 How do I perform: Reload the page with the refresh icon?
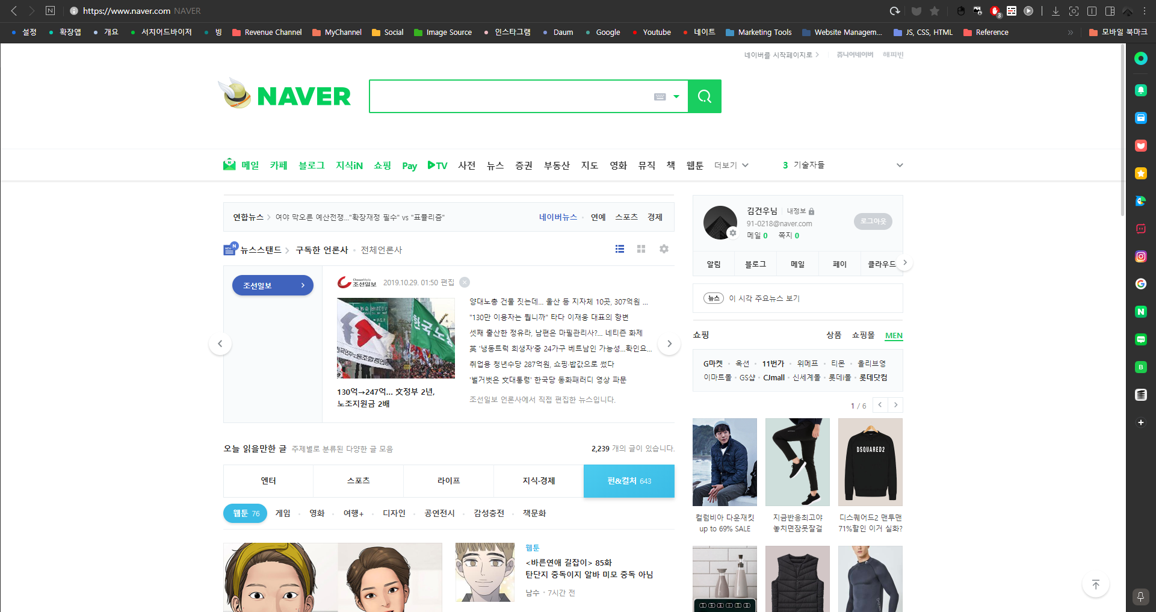[895, 11]
